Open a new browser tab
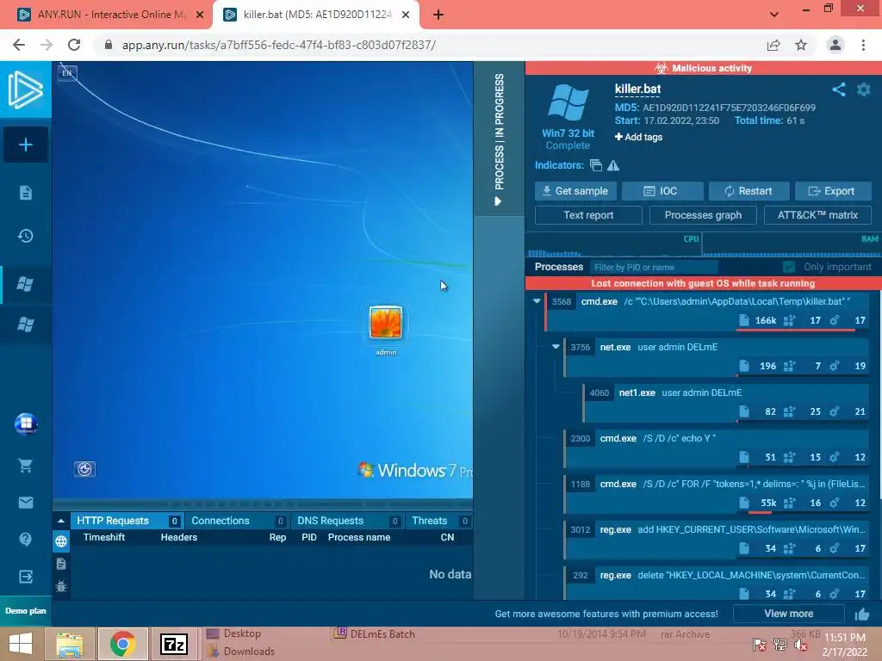 (x=438, y=15)
